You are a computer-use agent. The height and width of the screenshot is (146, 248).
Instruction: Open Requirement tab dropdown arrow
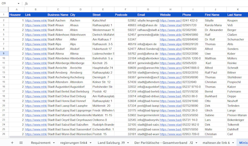point(54,143)
